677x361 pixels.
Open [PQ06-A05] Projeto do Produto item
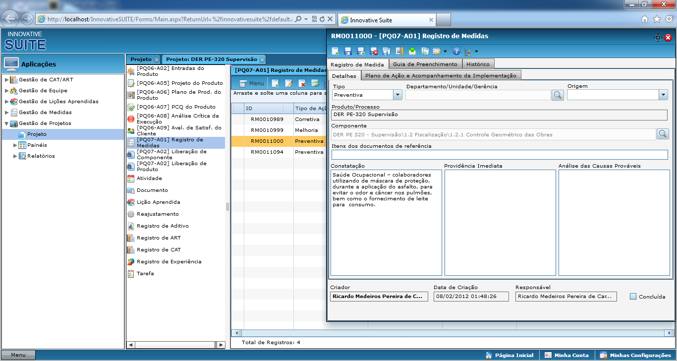(x=174, y=83)
